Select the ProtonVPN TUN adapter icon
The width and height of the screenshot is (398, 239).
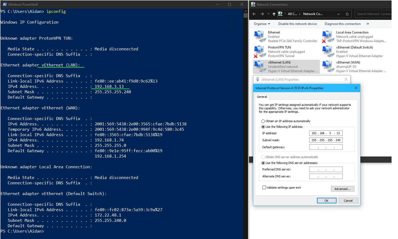tap(260, 51)
